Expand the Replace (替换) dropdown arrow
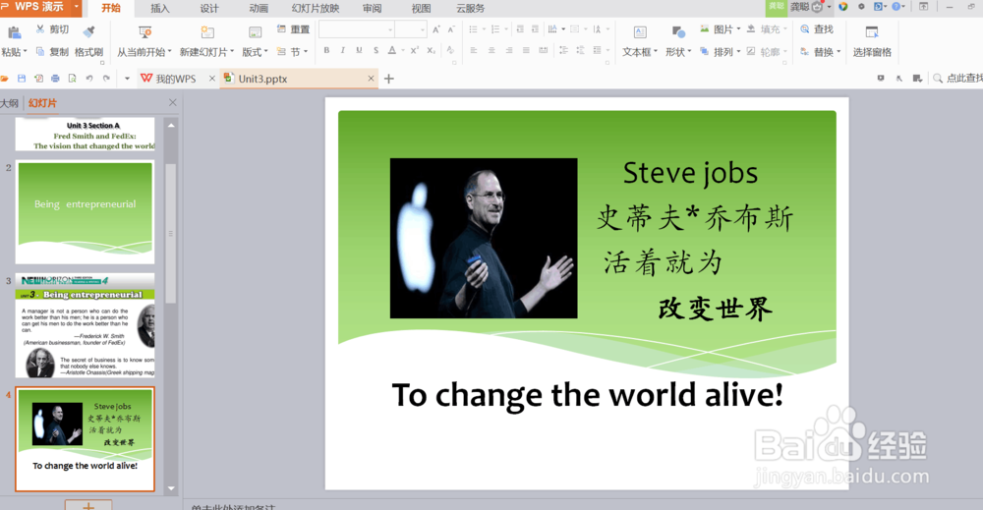Image resolution: width=983 pixels, height=510 pixels. 838,52
